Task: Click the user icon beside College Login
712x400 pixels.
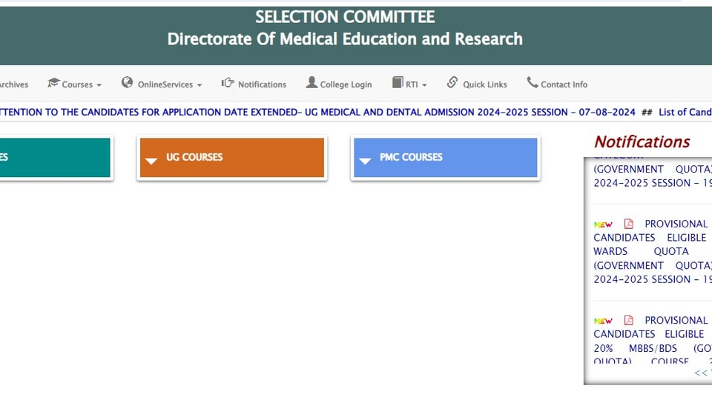Action: (311, 82)
